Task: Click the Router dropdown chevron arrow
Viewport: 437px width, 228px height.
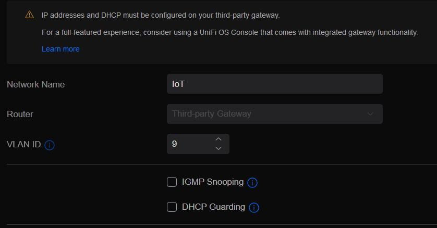Action: (x=370, y=114)
